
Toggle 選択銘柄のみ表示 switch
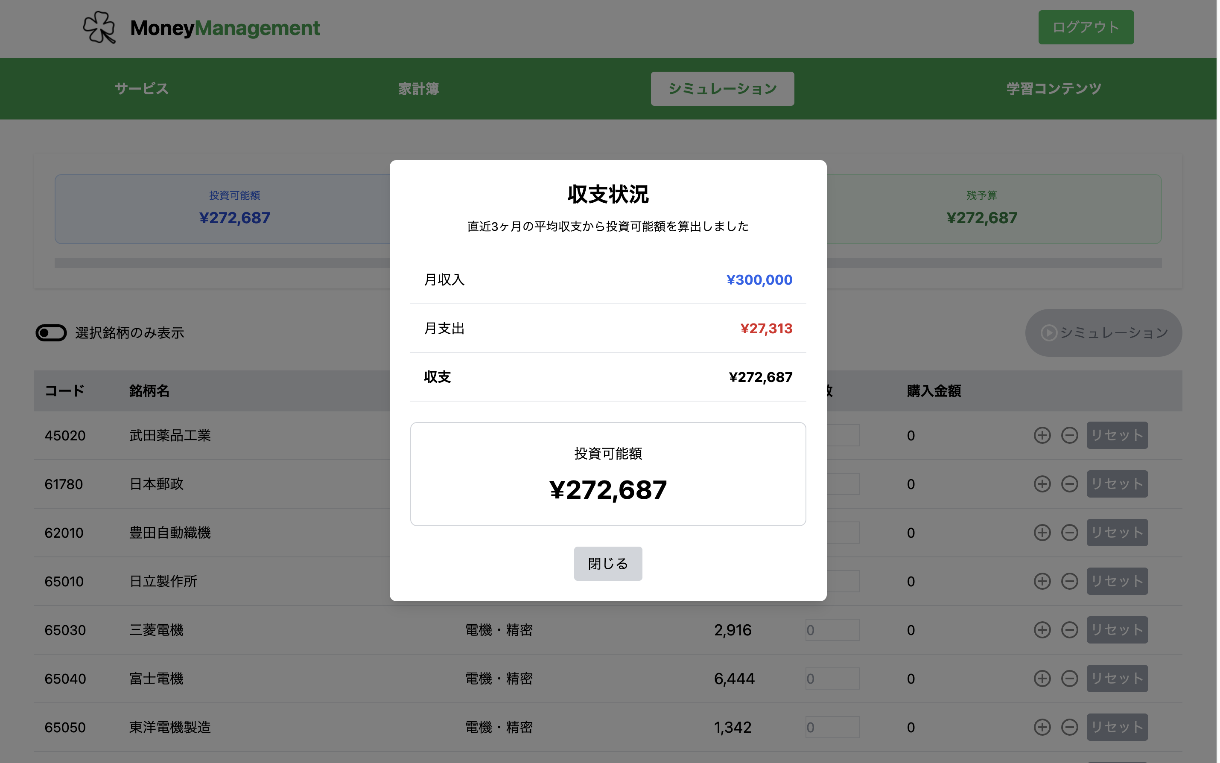tap(51, 333)
